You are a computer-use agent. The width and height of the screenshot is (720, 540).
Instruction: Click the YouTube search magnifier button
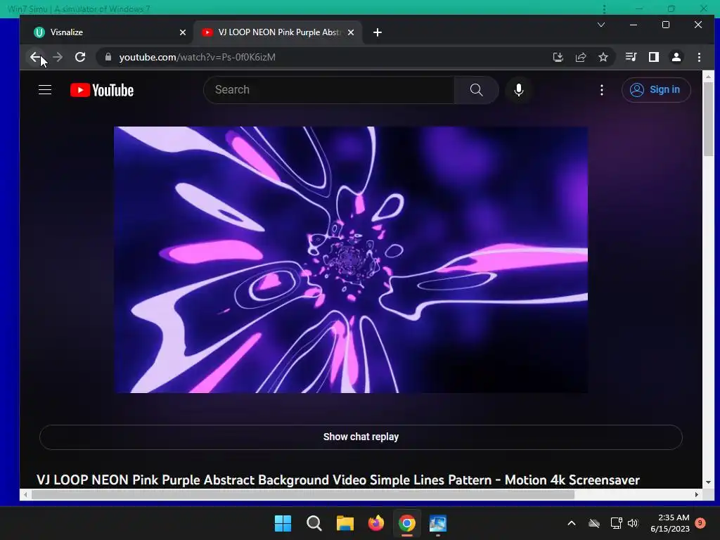click(x=476, y=89)
